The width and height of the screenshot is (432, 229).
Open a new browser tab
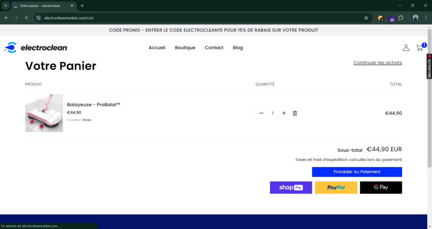click(82, 6)
